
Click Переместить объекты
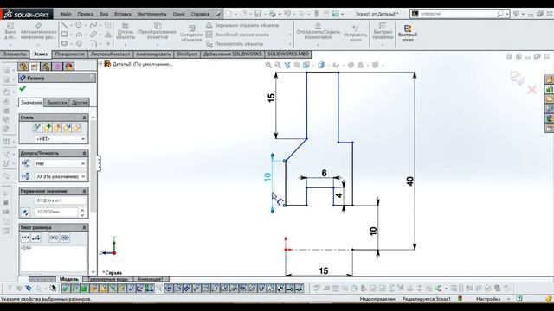pyautogui.click(x=235, y=44)
